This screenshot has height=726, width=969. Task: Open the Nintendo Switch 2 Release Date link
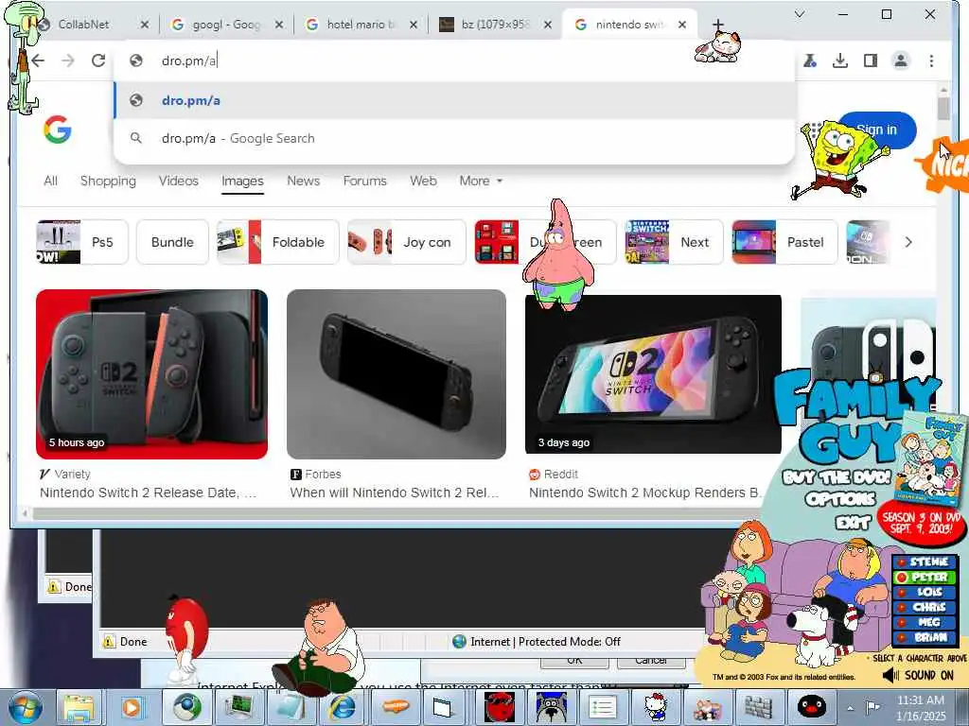click(148, 493)
